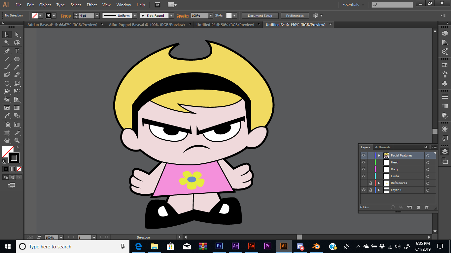Choose the Scale tool
The image size is (451, 253).
(x=17, y=83)
